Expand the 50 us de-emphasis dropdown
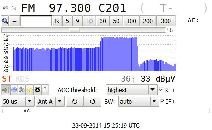212x130 pixels. (18, 102)
